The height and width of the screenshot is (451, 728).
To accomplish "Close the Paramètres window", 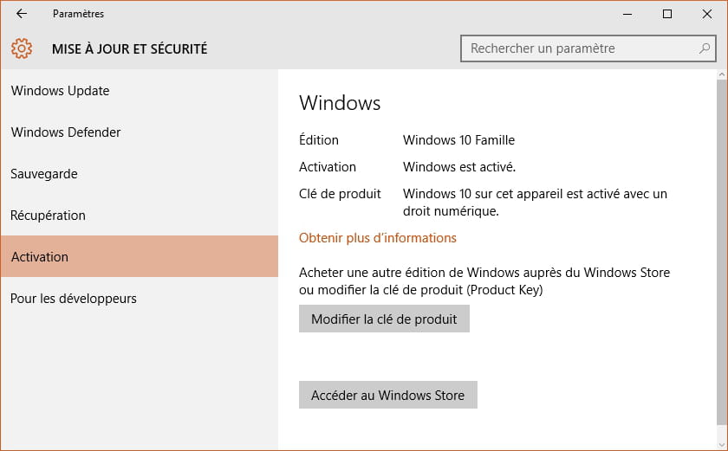I will click(706, 14).
